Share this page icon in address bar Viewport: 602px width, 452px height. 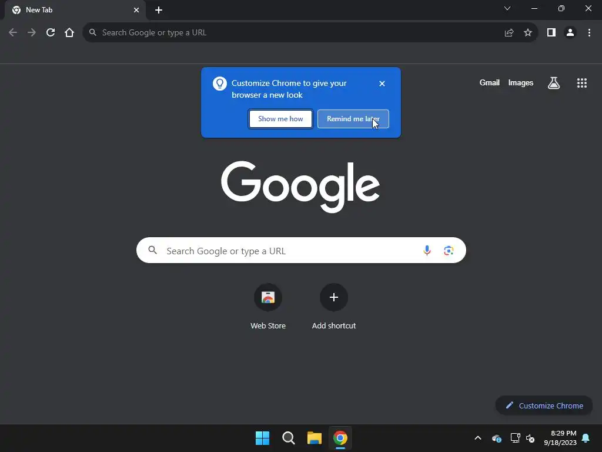(x=509, y=33)
